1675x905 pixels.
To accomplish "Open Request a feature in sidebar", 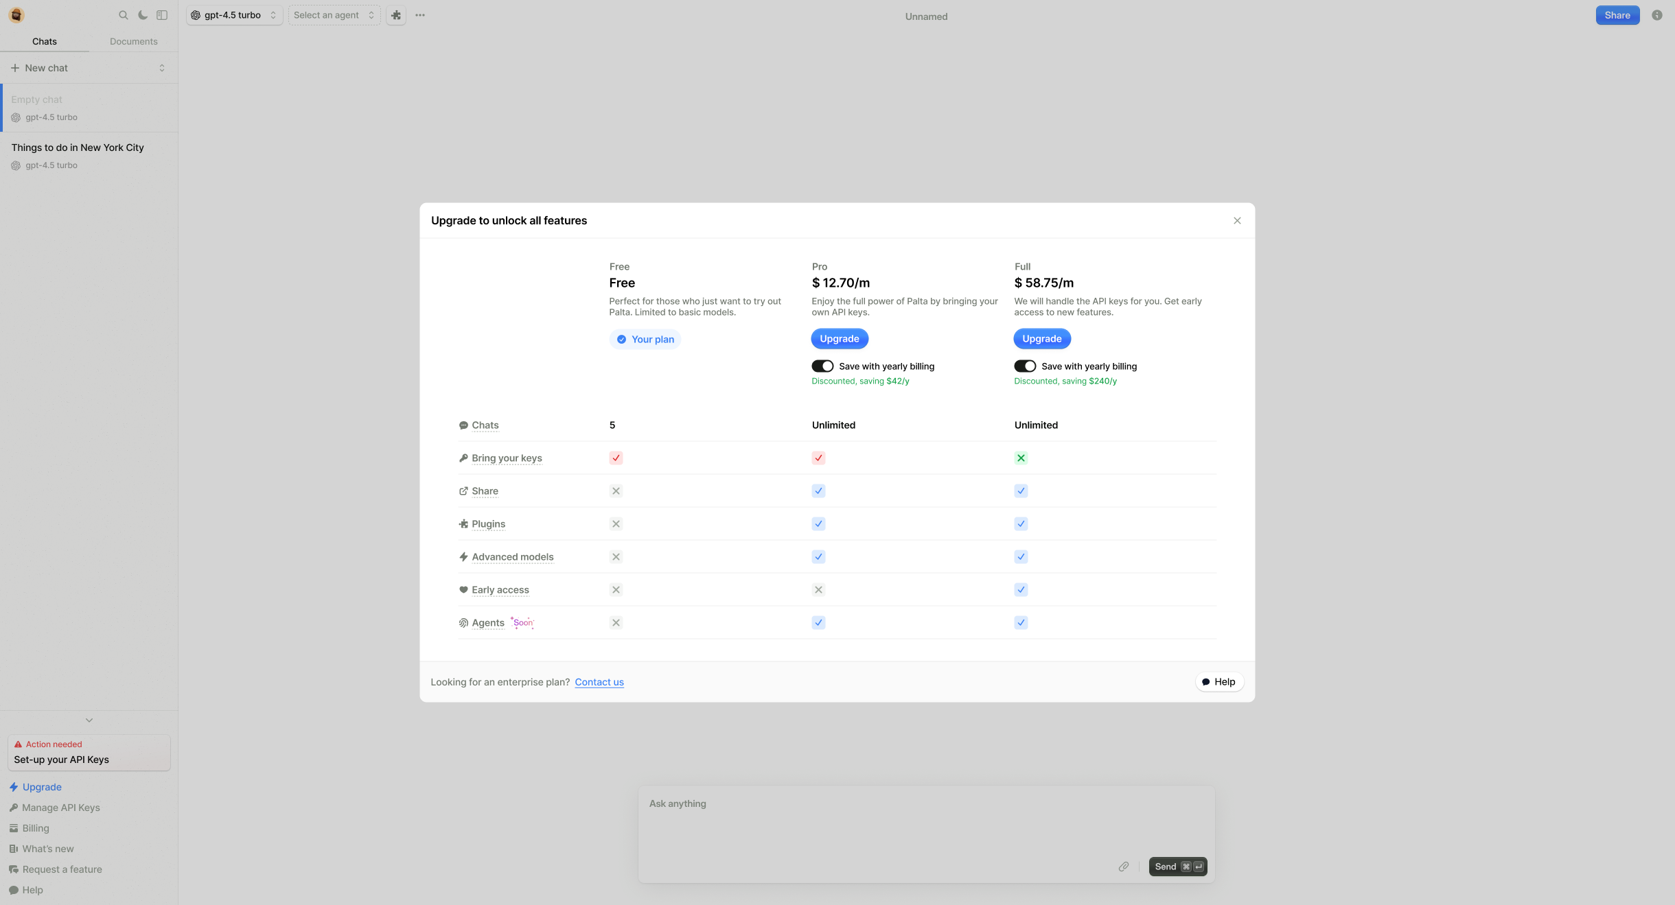I will tap(56, 869).
